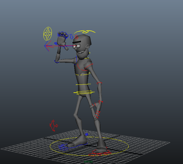This screenshot has width=183, height=164.
Task: Select the blue finger controls on raised hand
Action: (63, 35)
